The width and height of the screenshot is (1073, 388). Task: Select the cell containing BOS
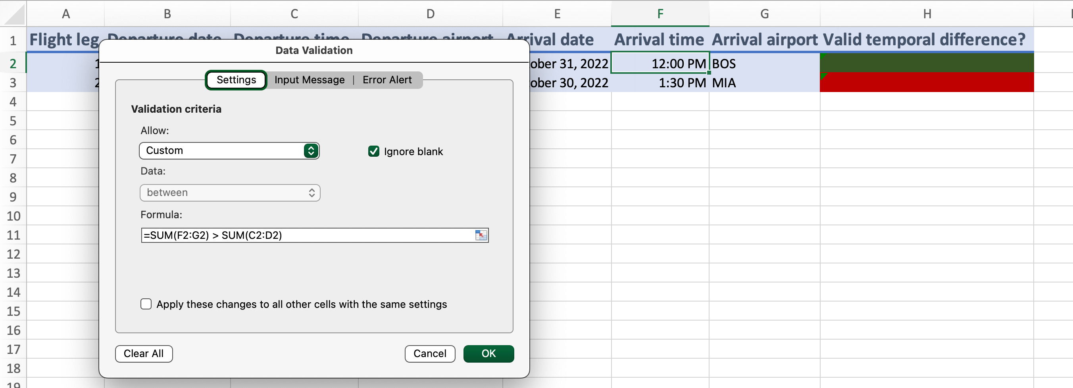pyautogui.click(x=764, y=63)
